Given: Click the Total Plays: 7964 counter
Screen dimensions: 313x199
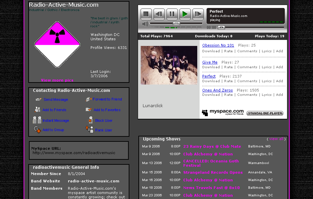Looking at the screenshot, I should (156, 36).
